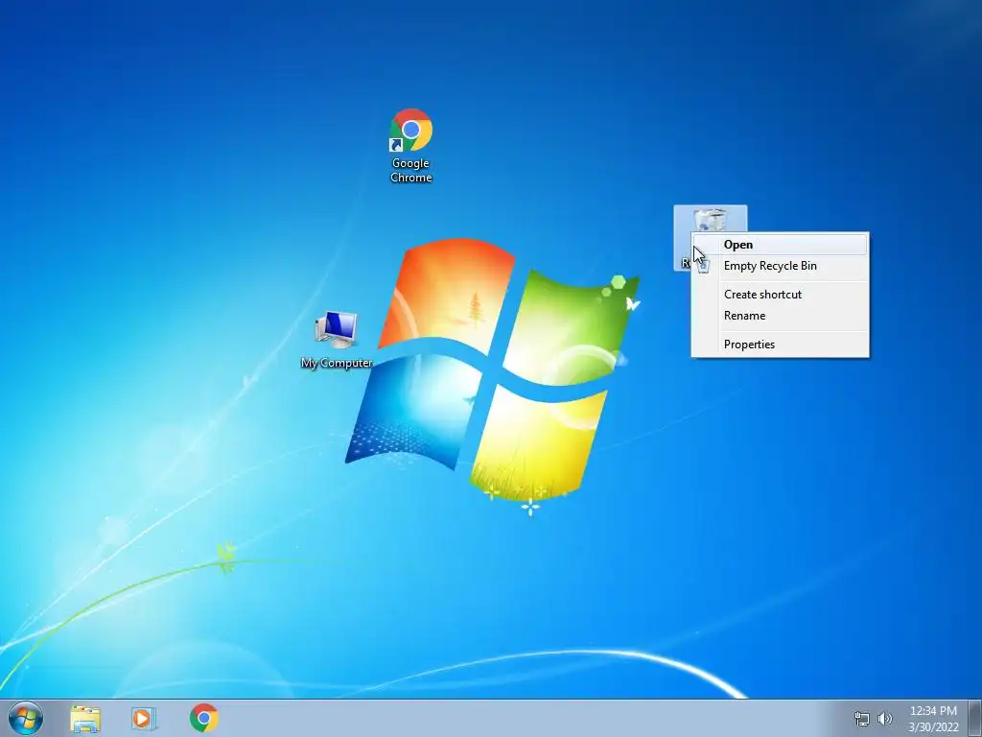This screenshot has height=737, width=982.
Task: Pick Rename from the context menu
Action: tap(780, 316)
